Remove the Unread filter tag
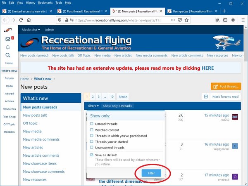Viewport: 248px width, 186px height. 131,106
